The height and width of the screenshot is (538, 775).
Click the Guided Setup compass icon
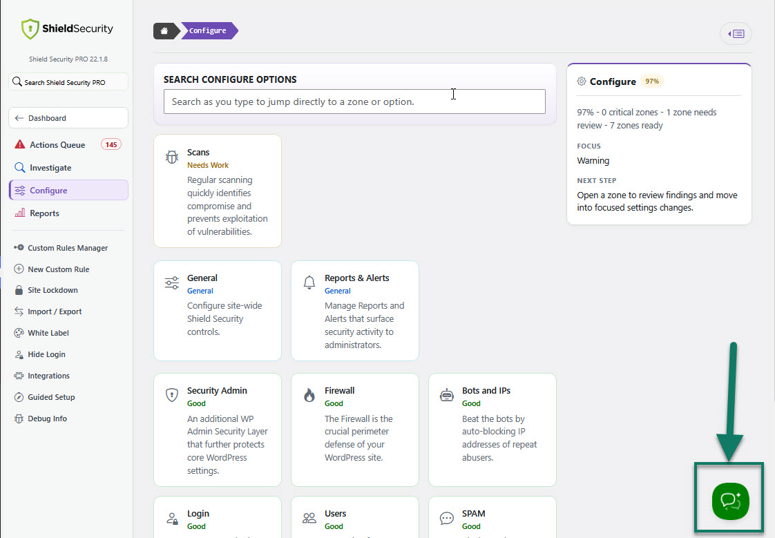click(19, 397)
